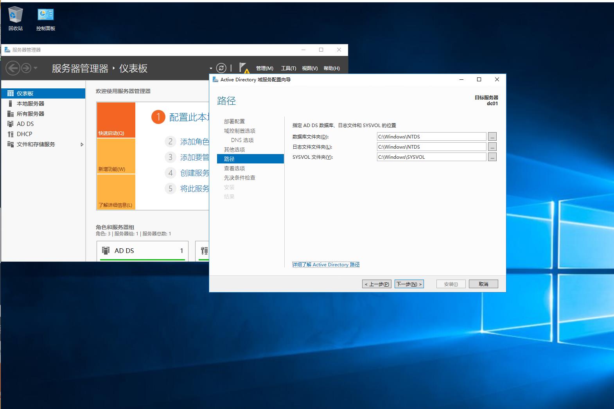Open the notifications flag with warning

point(244,68)
